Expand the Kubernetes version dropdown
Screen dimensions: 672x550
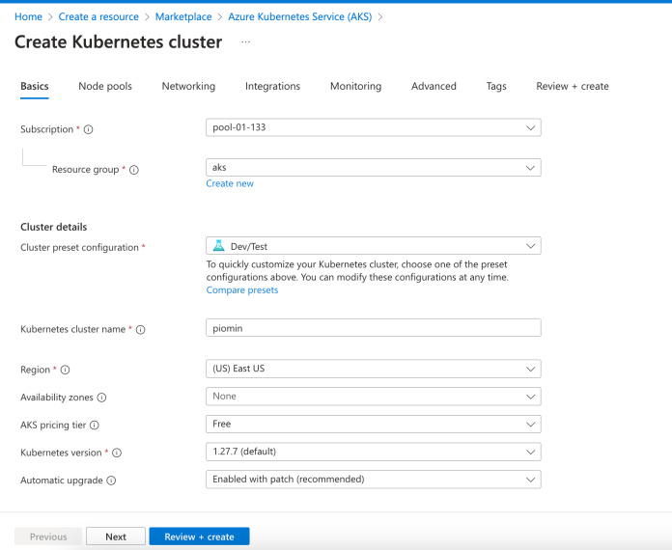click(374, 452)
